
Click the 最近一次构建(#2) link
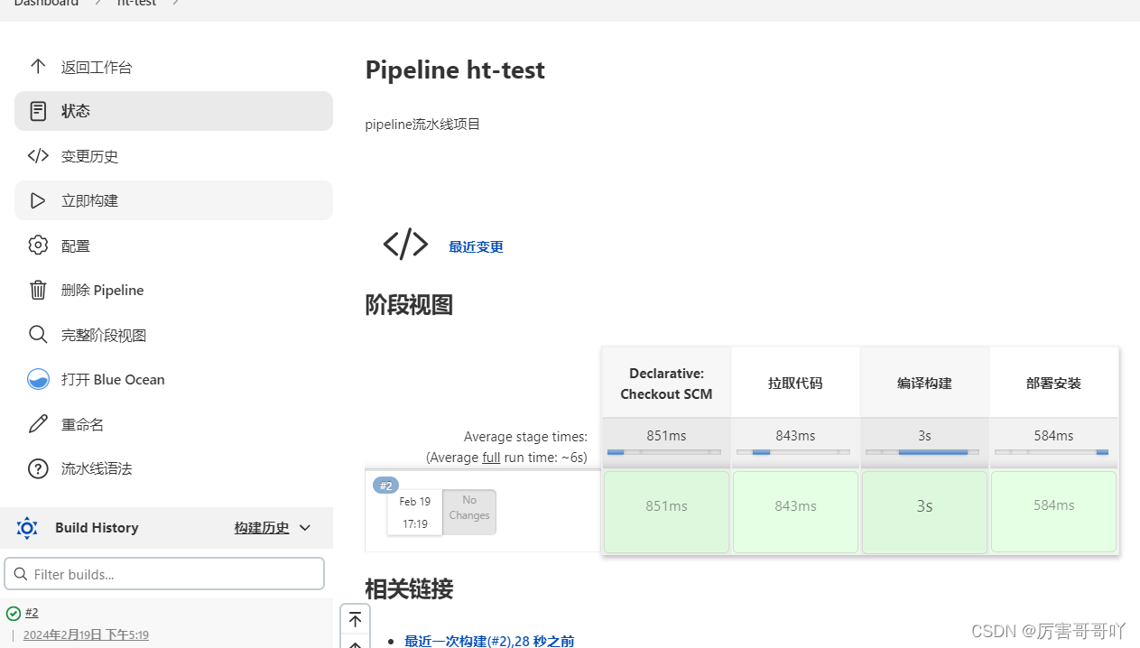(x=488, y=641)
